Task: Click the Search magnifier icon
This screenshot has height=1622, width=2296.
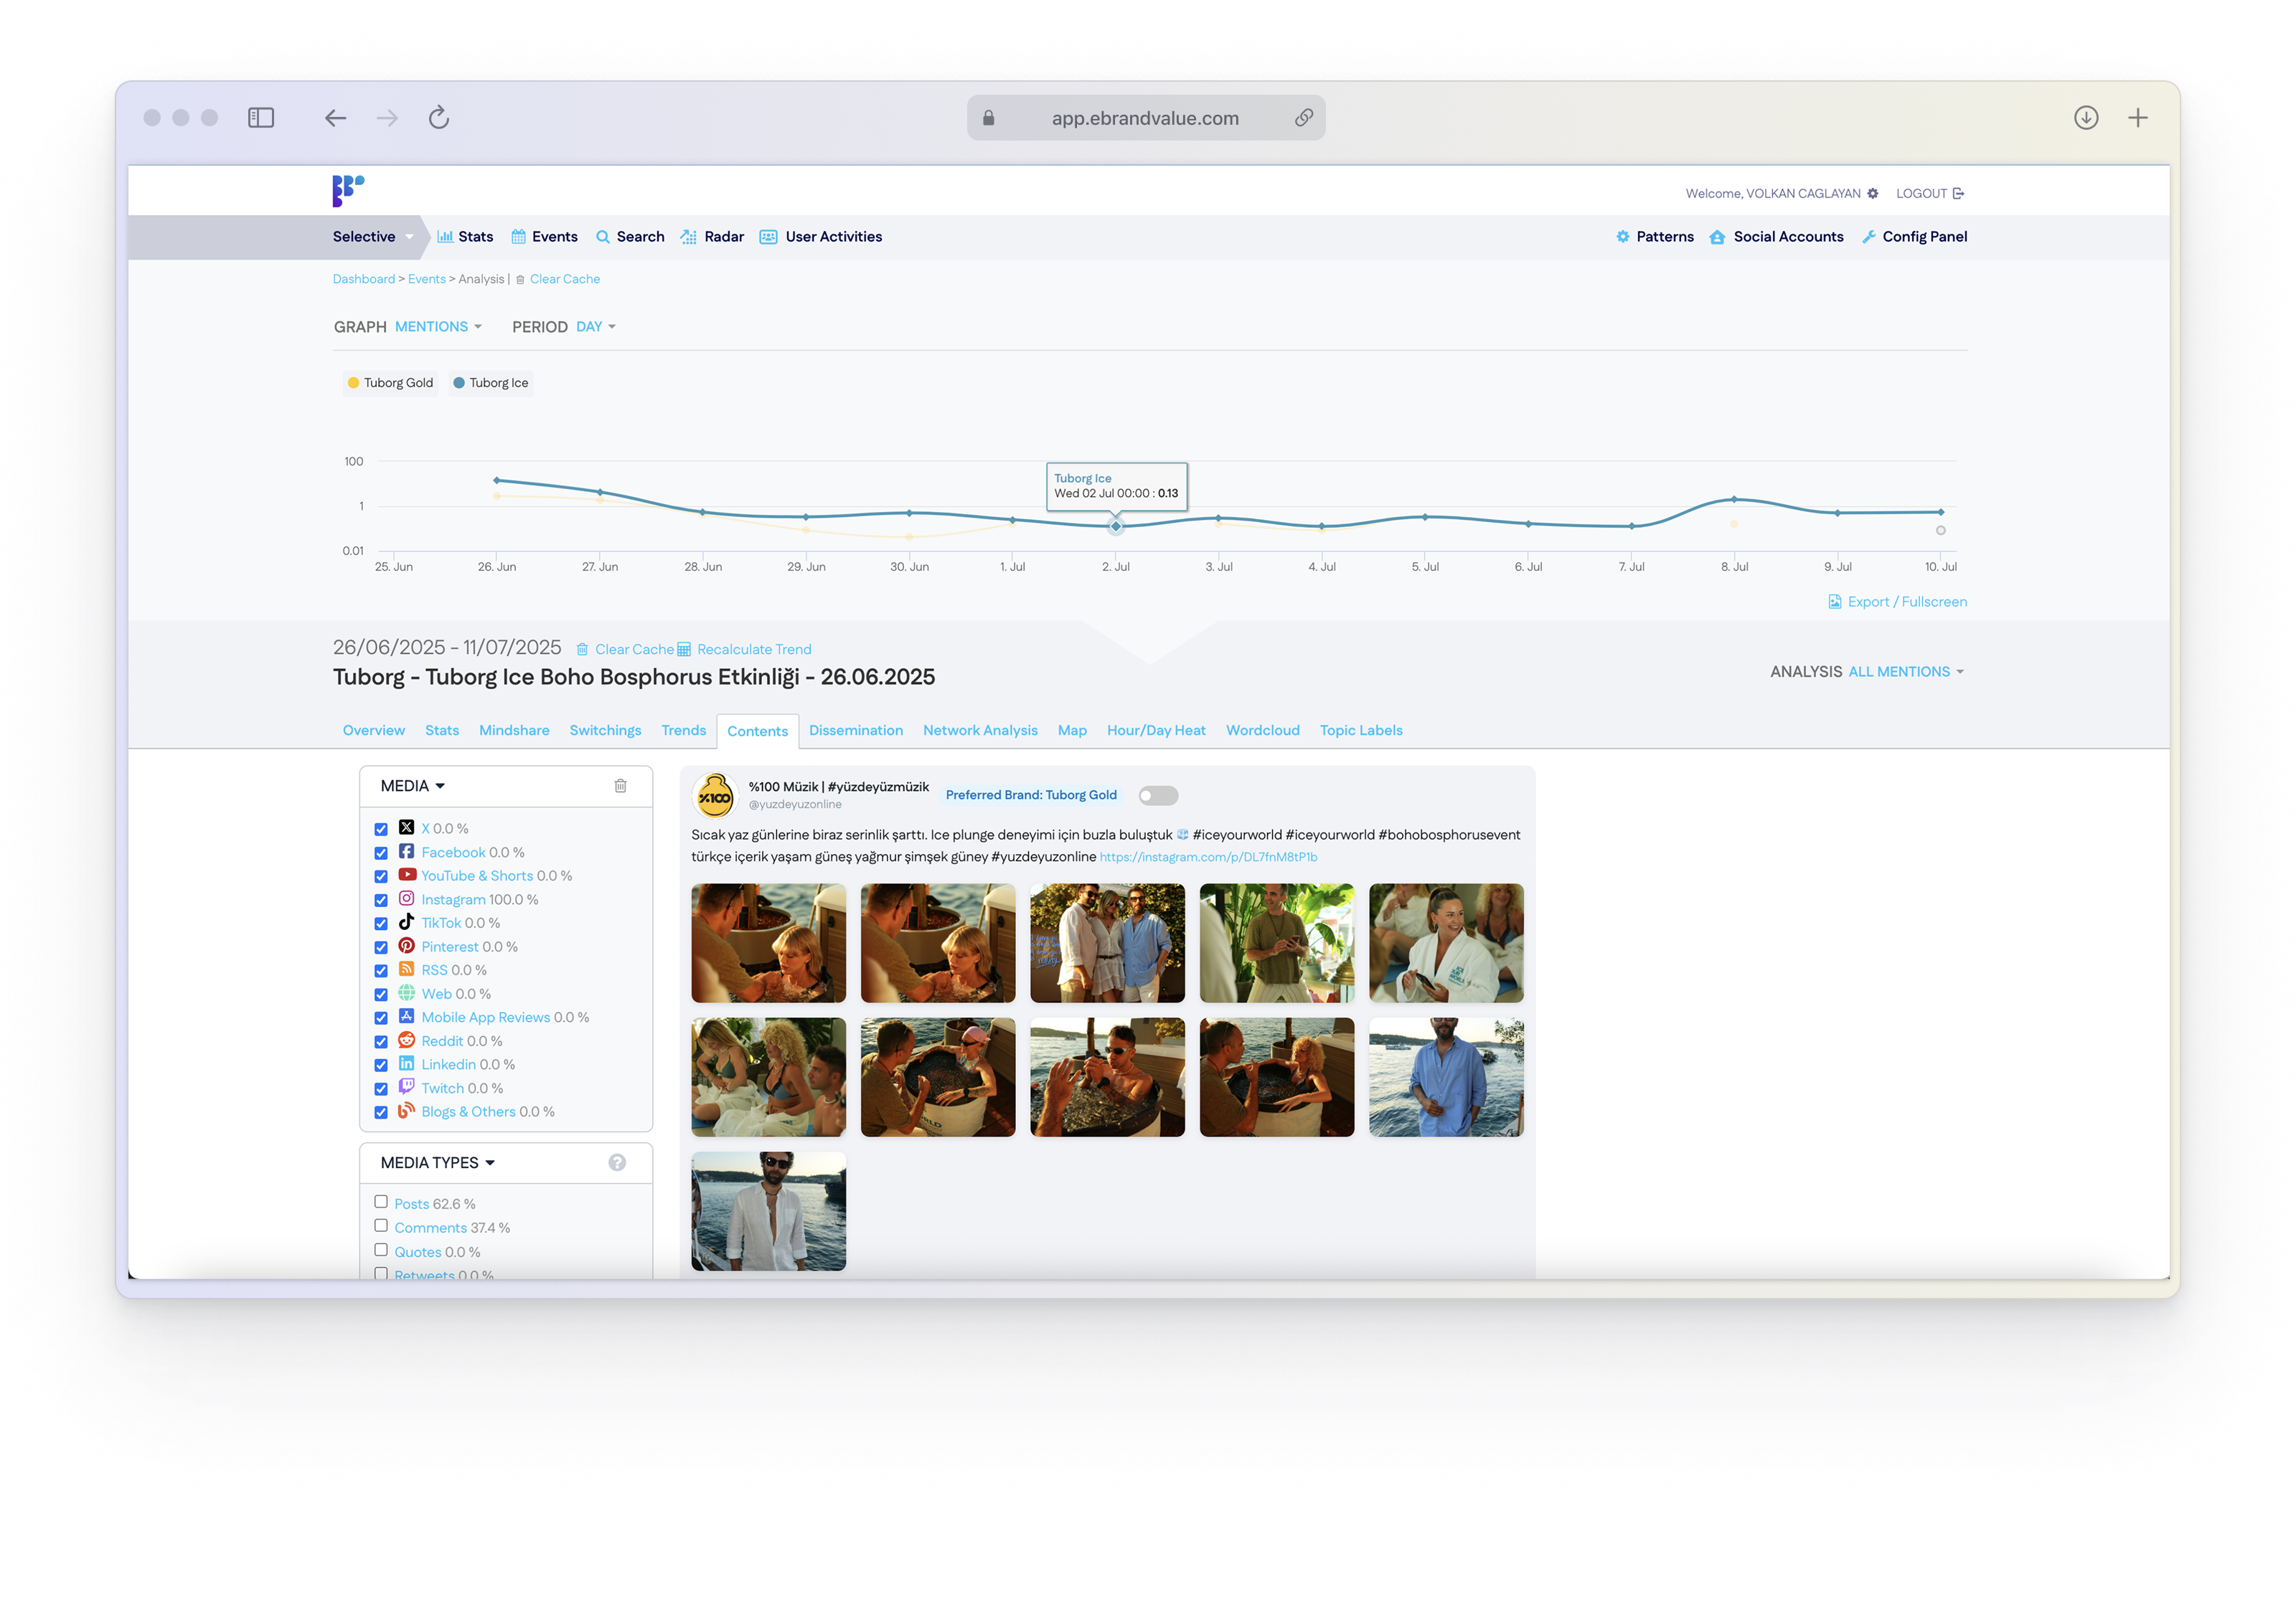Action: coord(603,237)
